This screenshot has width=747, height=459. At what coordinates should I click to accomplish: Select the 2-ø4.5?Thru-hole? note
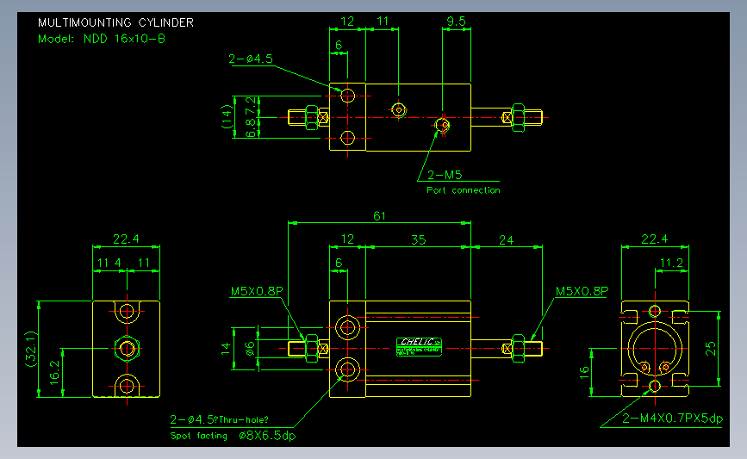click(219, 419)
